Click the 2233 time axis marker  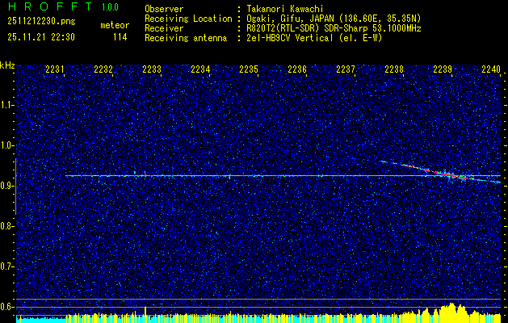152,69
